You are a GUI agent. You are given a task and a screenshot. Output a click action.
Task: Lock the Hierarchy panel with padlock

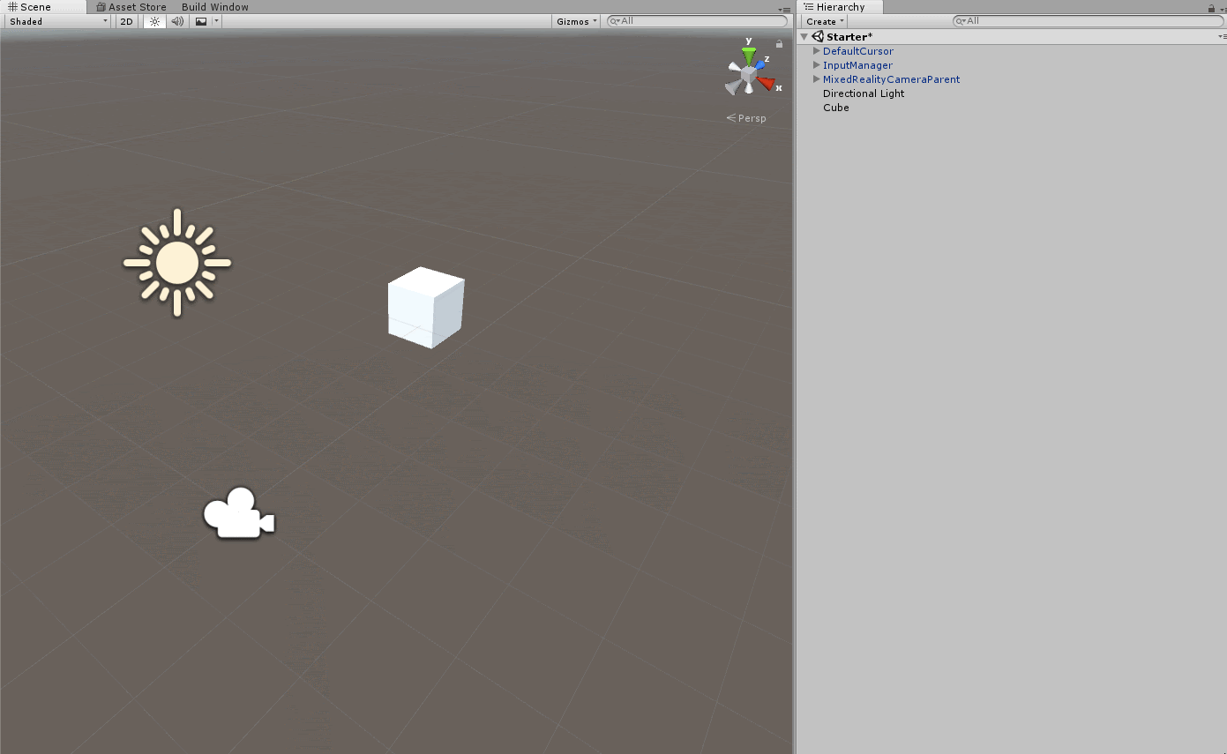click(x=1211, y=8)
